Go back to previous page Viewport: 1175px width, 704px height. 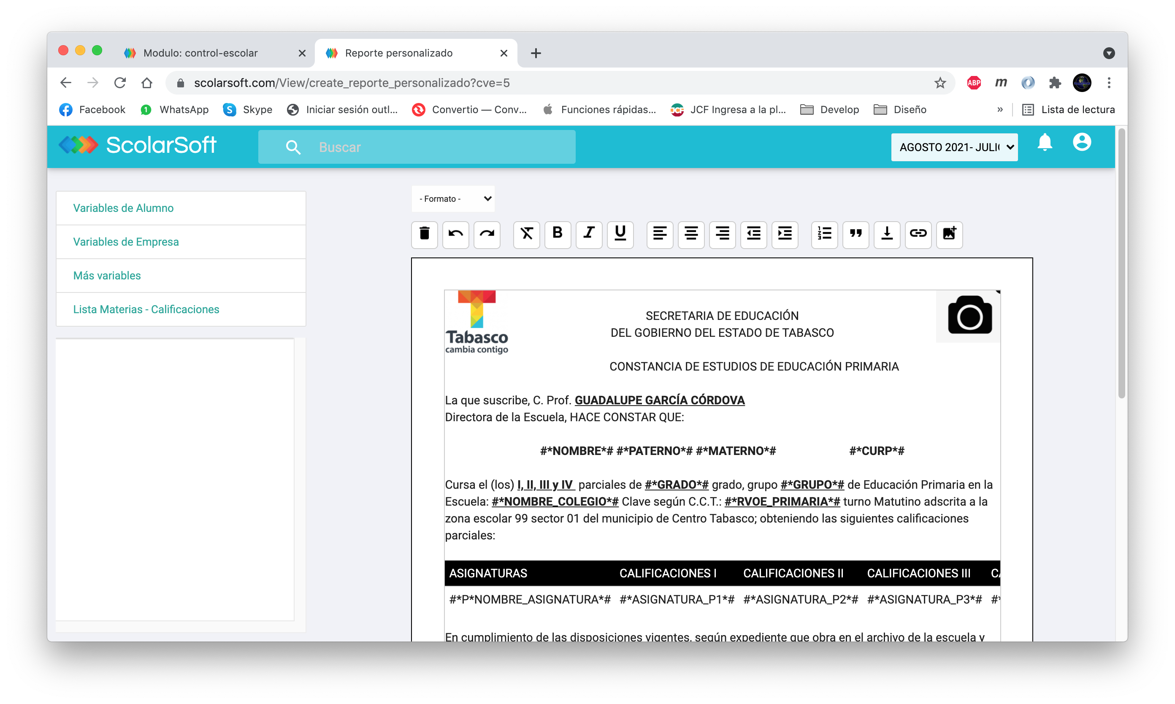pyautogui.click(x=66, y=83)
